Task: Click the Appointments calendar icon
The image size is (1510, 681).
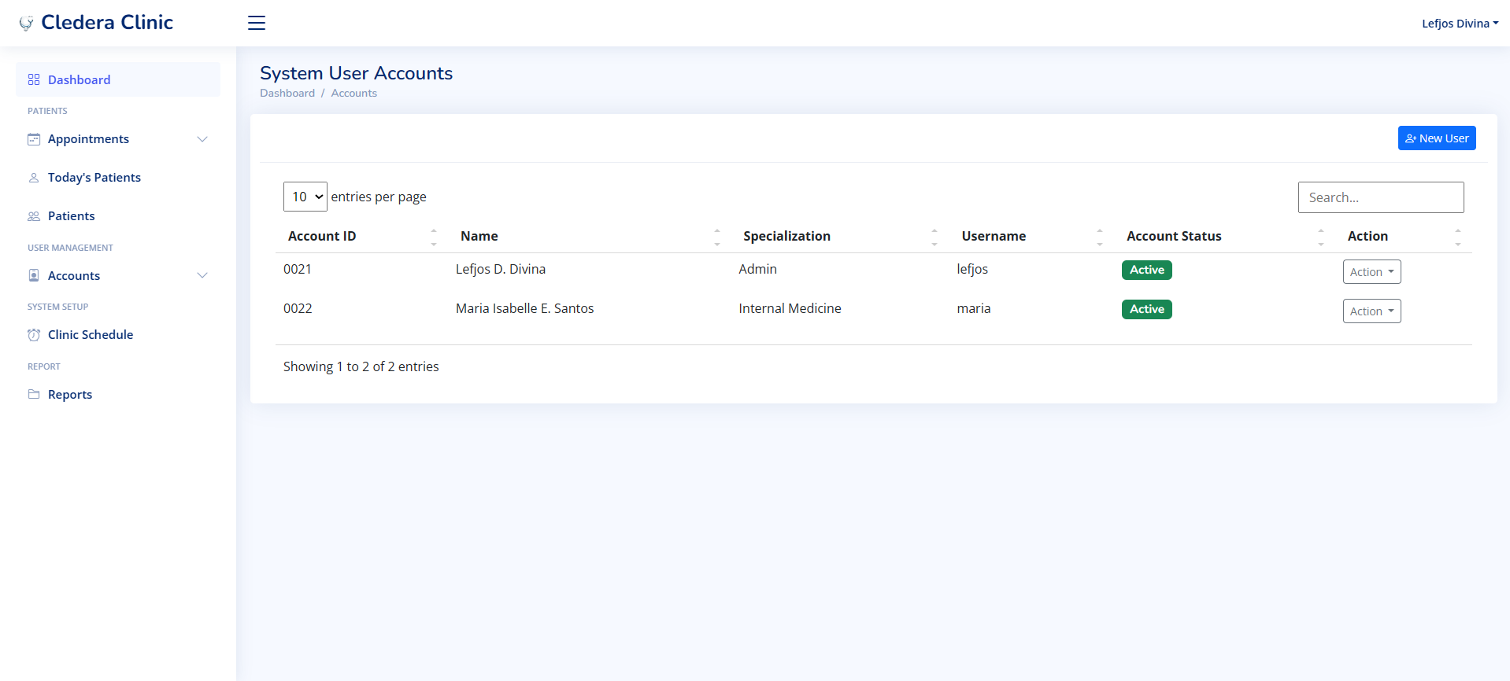Action: [x=34, y=139]
